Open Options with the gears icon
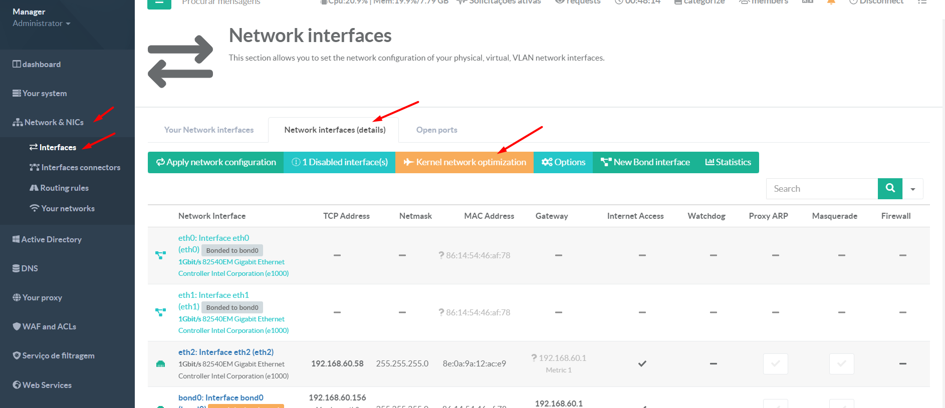This screenshot has width=945, height=408. [x=563, y=162]
